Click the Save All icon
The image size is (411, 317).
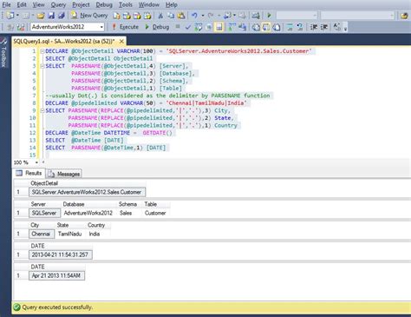[x=62, y=16]
